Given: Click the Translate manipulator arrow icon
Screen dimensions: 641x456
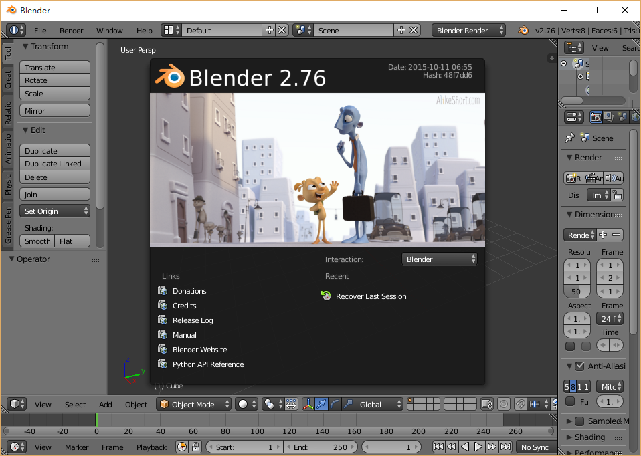Looking at the screenshot, I should click(322, 404).
